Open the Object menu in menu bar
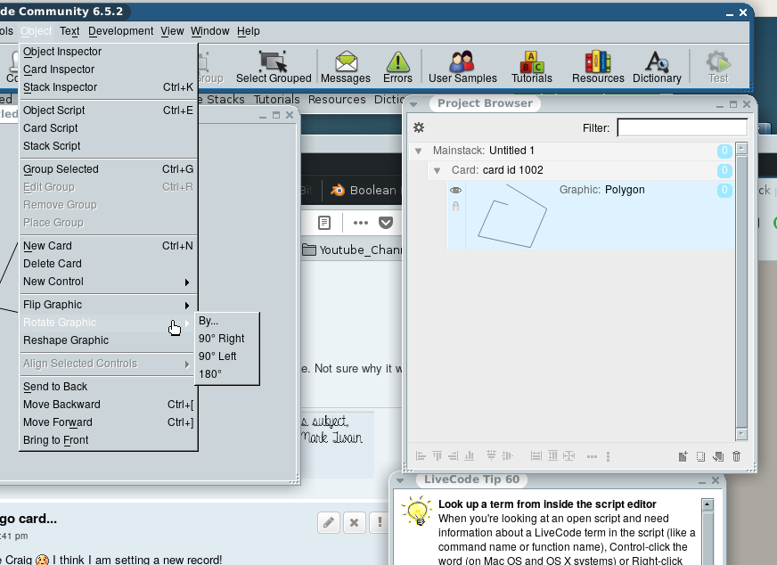The width and height of the screenshot is (777, 565). coord(37,30)
